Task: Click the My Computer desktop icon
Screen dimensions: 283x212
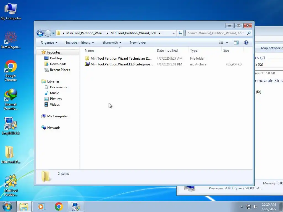Action: tap(11, 12)
